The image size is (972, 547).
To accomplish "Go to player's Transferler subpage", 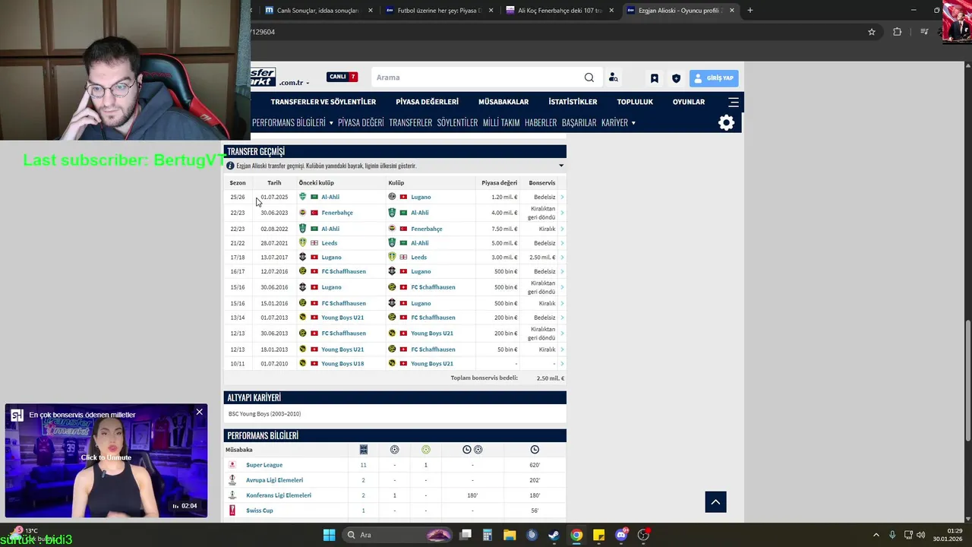I will coord(410,123).
